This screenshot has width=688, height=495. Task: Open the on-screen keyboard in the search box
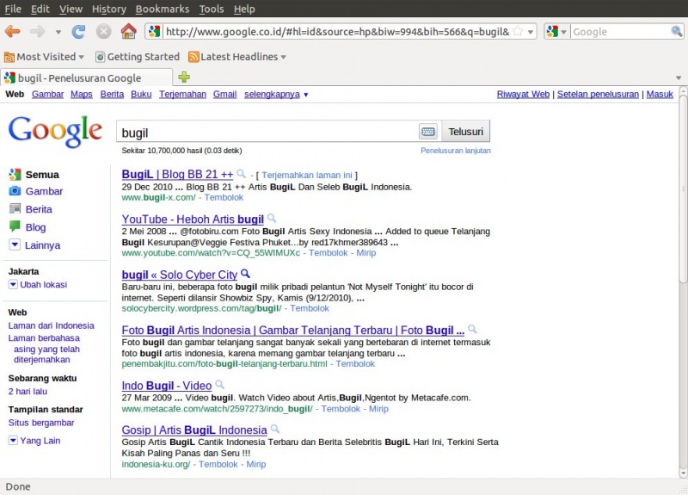coord(427,132)
